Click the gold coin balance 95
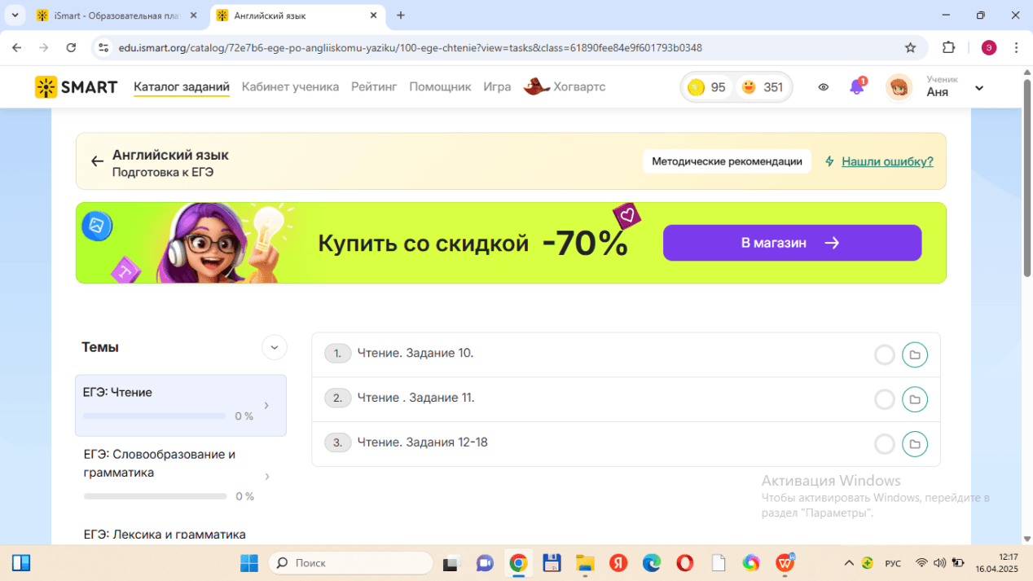Image resolution: width=1033 pixels, height=581 pixels. click(706, 87)
